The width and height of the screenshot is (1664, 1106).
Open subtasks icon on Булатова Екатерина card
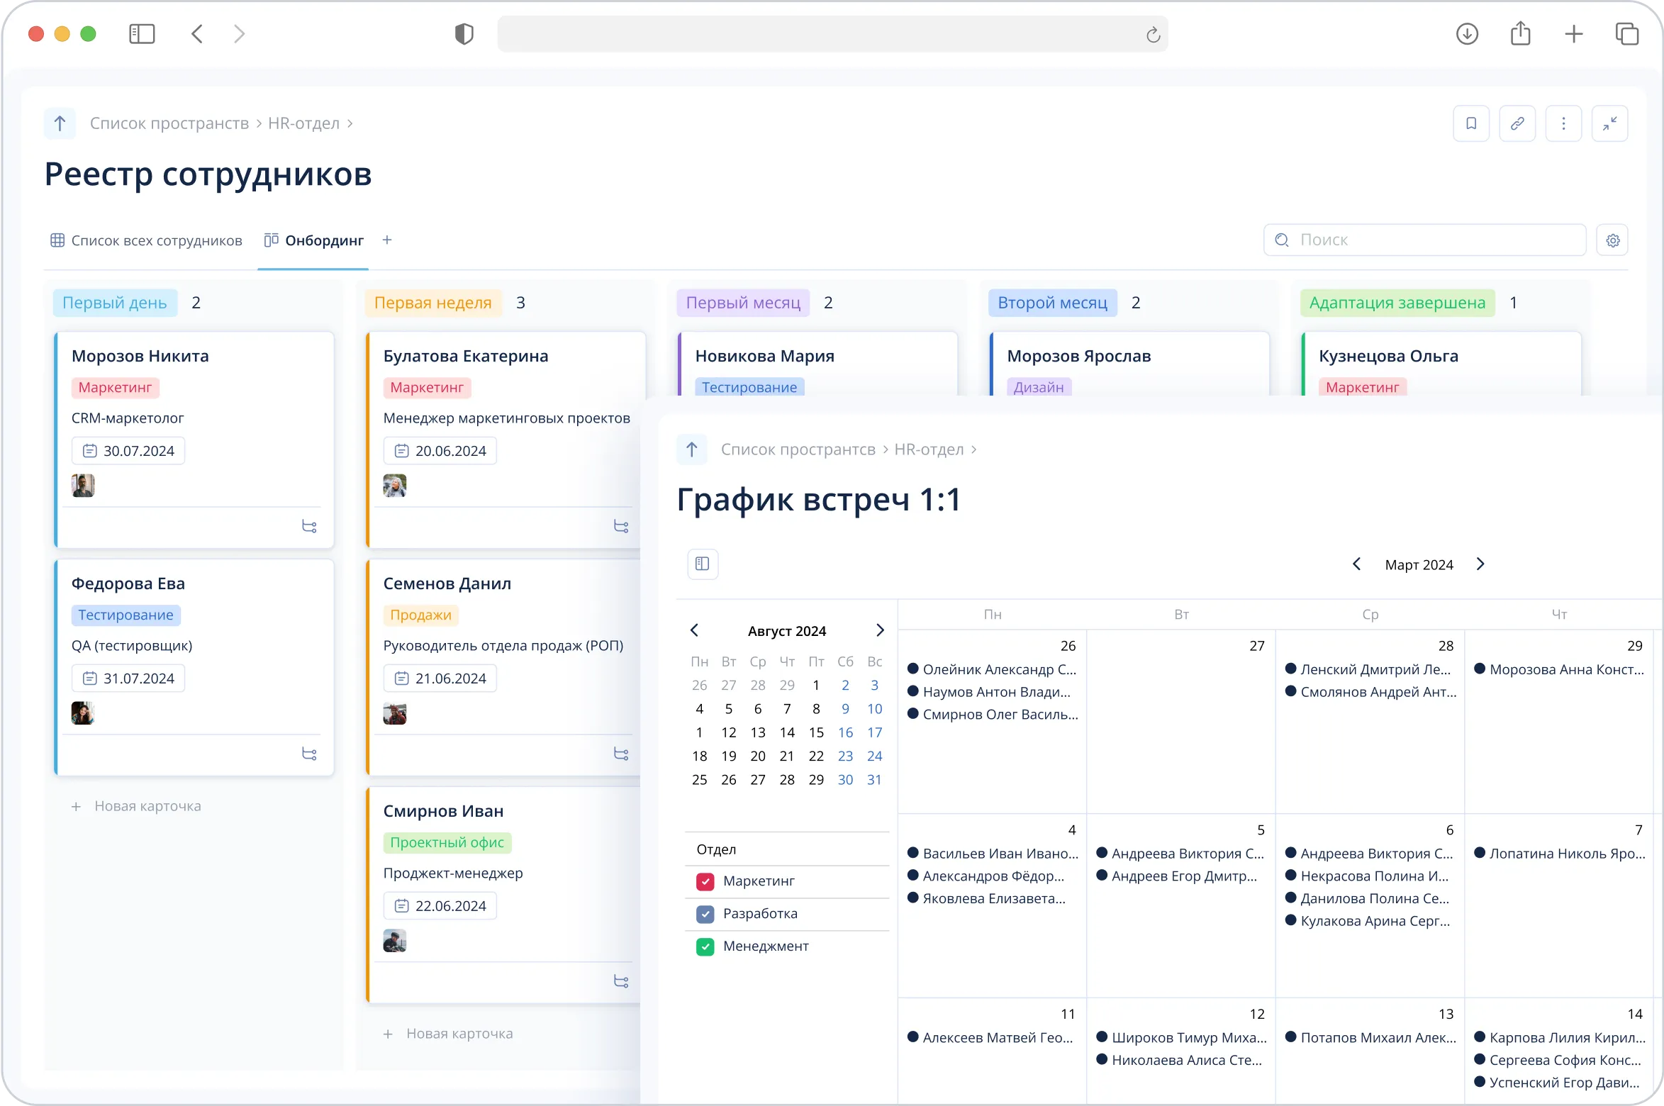[621, 527]
